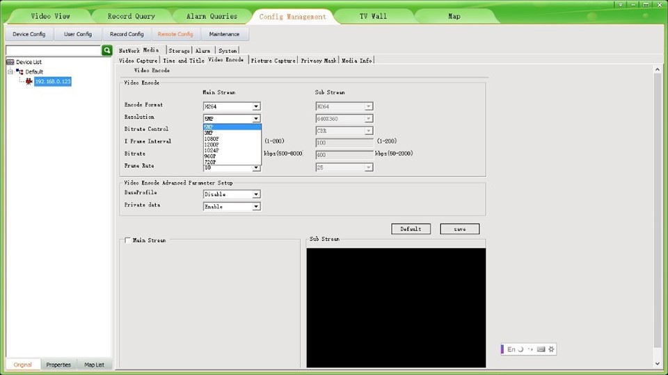668x375 pixels.
Task: Click the device search input field
Action: (54, 51)
